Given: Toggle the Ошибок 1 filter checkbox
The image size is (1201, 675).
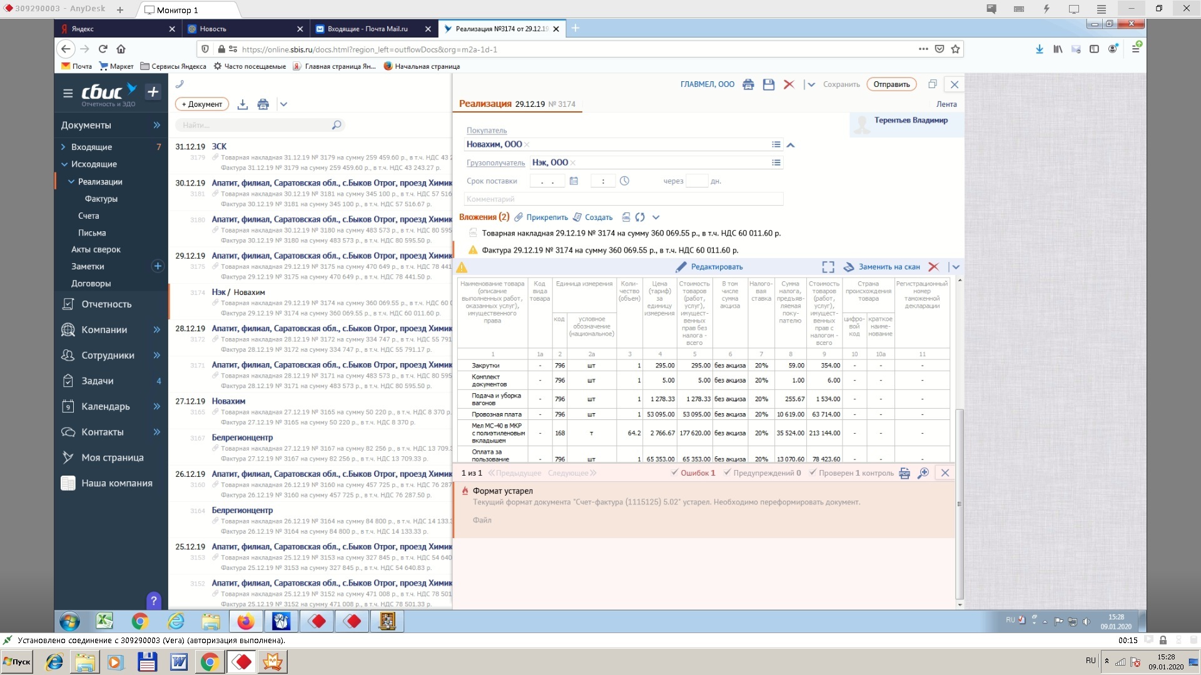Looking at the screenshot, I should pos(693,473).
